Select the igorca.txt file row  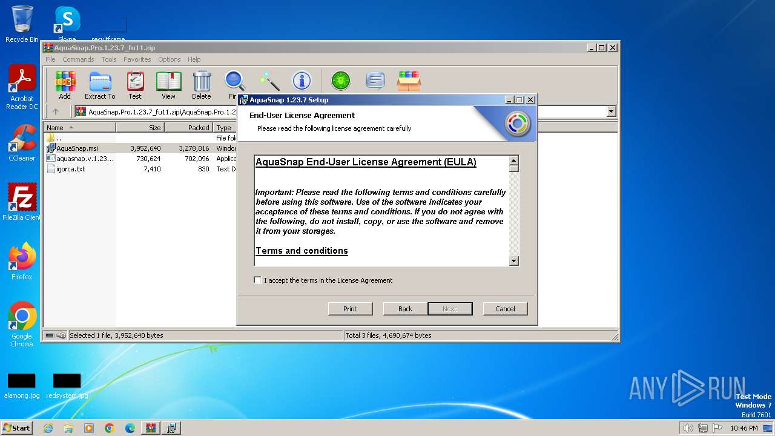tap(140, 169)
